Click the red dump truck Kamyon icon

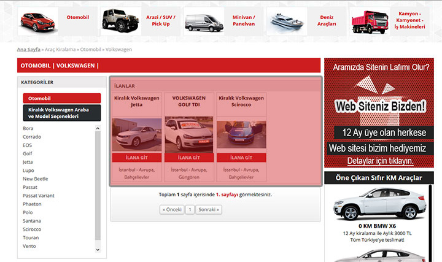[372, 21]
